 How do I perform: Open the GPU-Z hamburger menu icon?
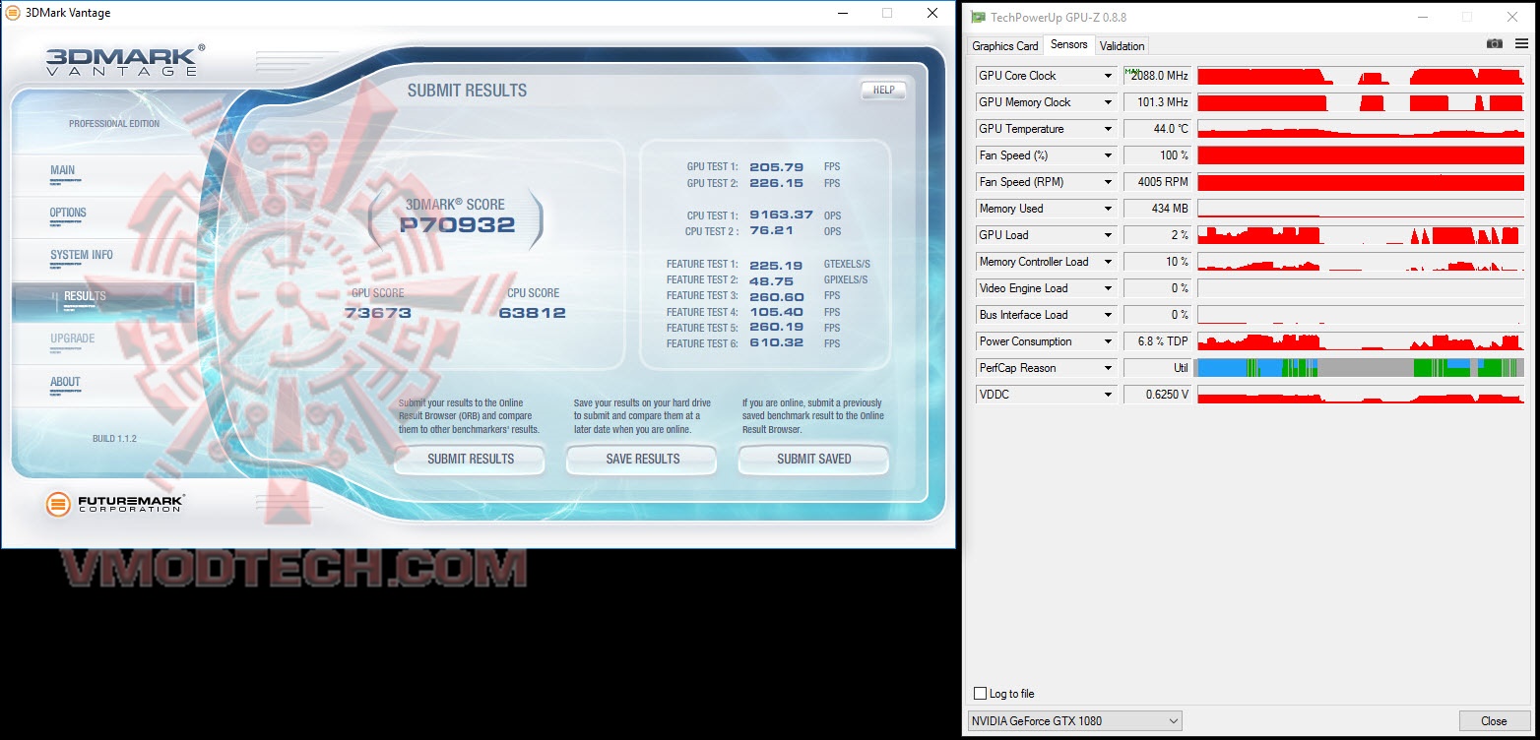click(1521, 43)
